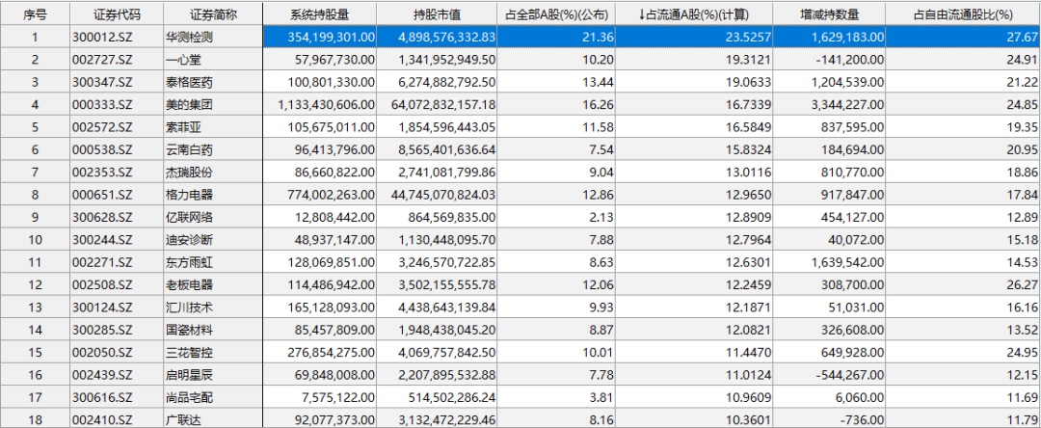Sort by 占全部A股(%)(公布) header
This screenshot has height=428, width=1041.
[x=556, y=13]
